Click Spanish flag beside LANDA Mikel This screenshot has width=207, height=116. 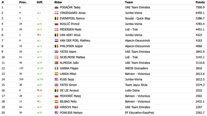56,74
